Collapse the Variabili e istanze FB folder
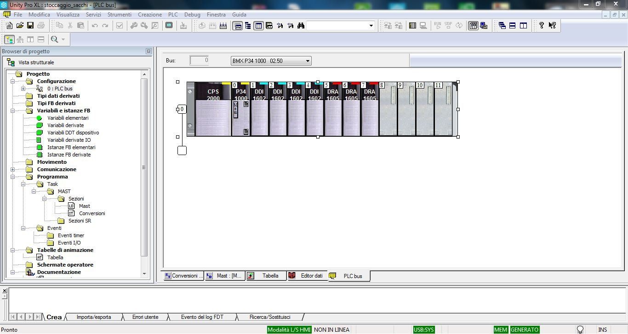628x334 pixels. pos(12,111)
